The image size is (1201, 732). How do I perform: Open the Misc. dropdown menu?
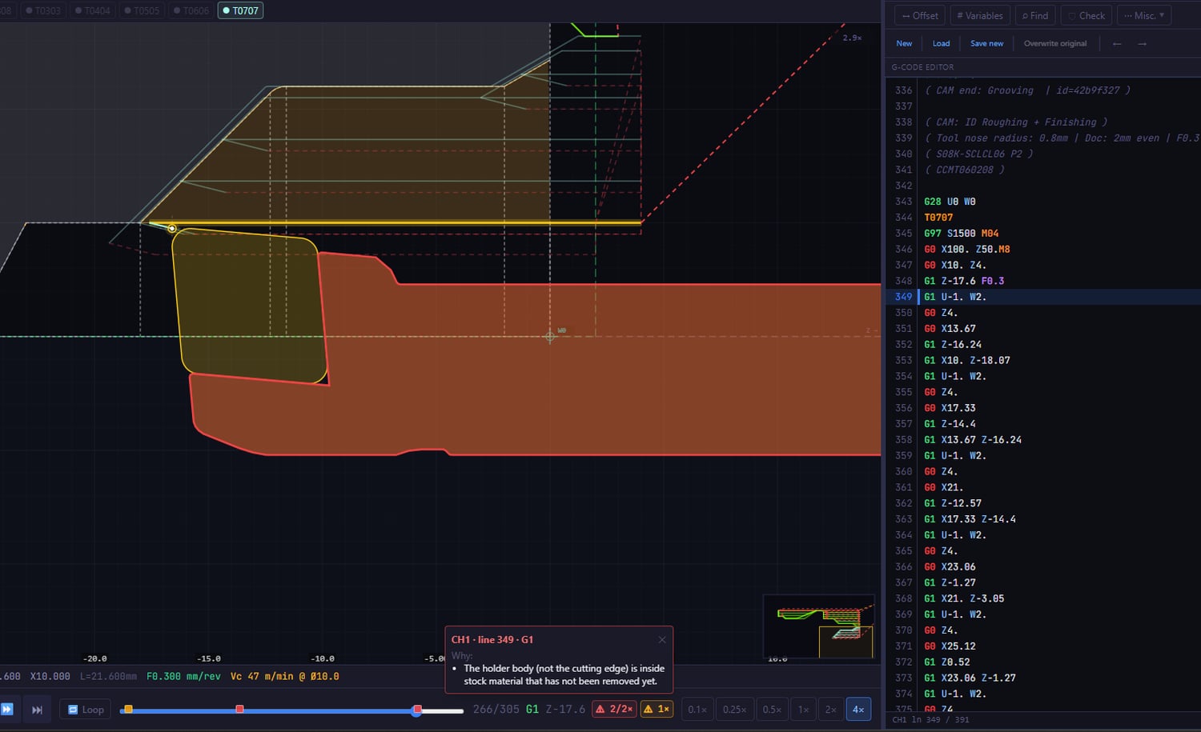tap(1144, 15)
